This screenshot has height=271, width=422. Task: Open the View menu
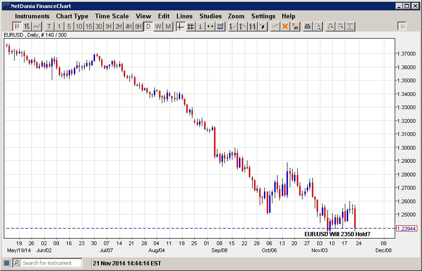pos(143,16)
